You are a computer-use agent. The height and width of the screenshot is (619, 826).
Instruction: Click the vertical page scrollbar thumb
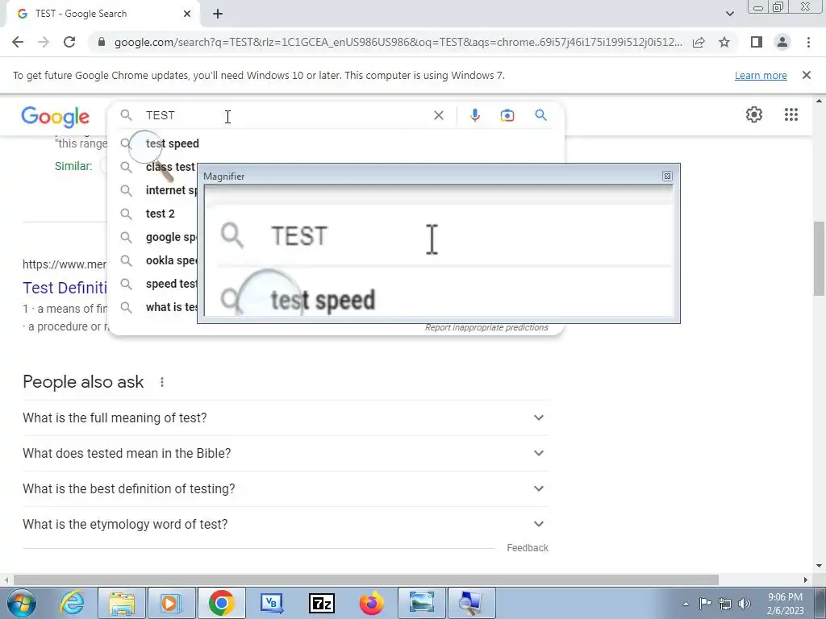(x=819, y=259)
